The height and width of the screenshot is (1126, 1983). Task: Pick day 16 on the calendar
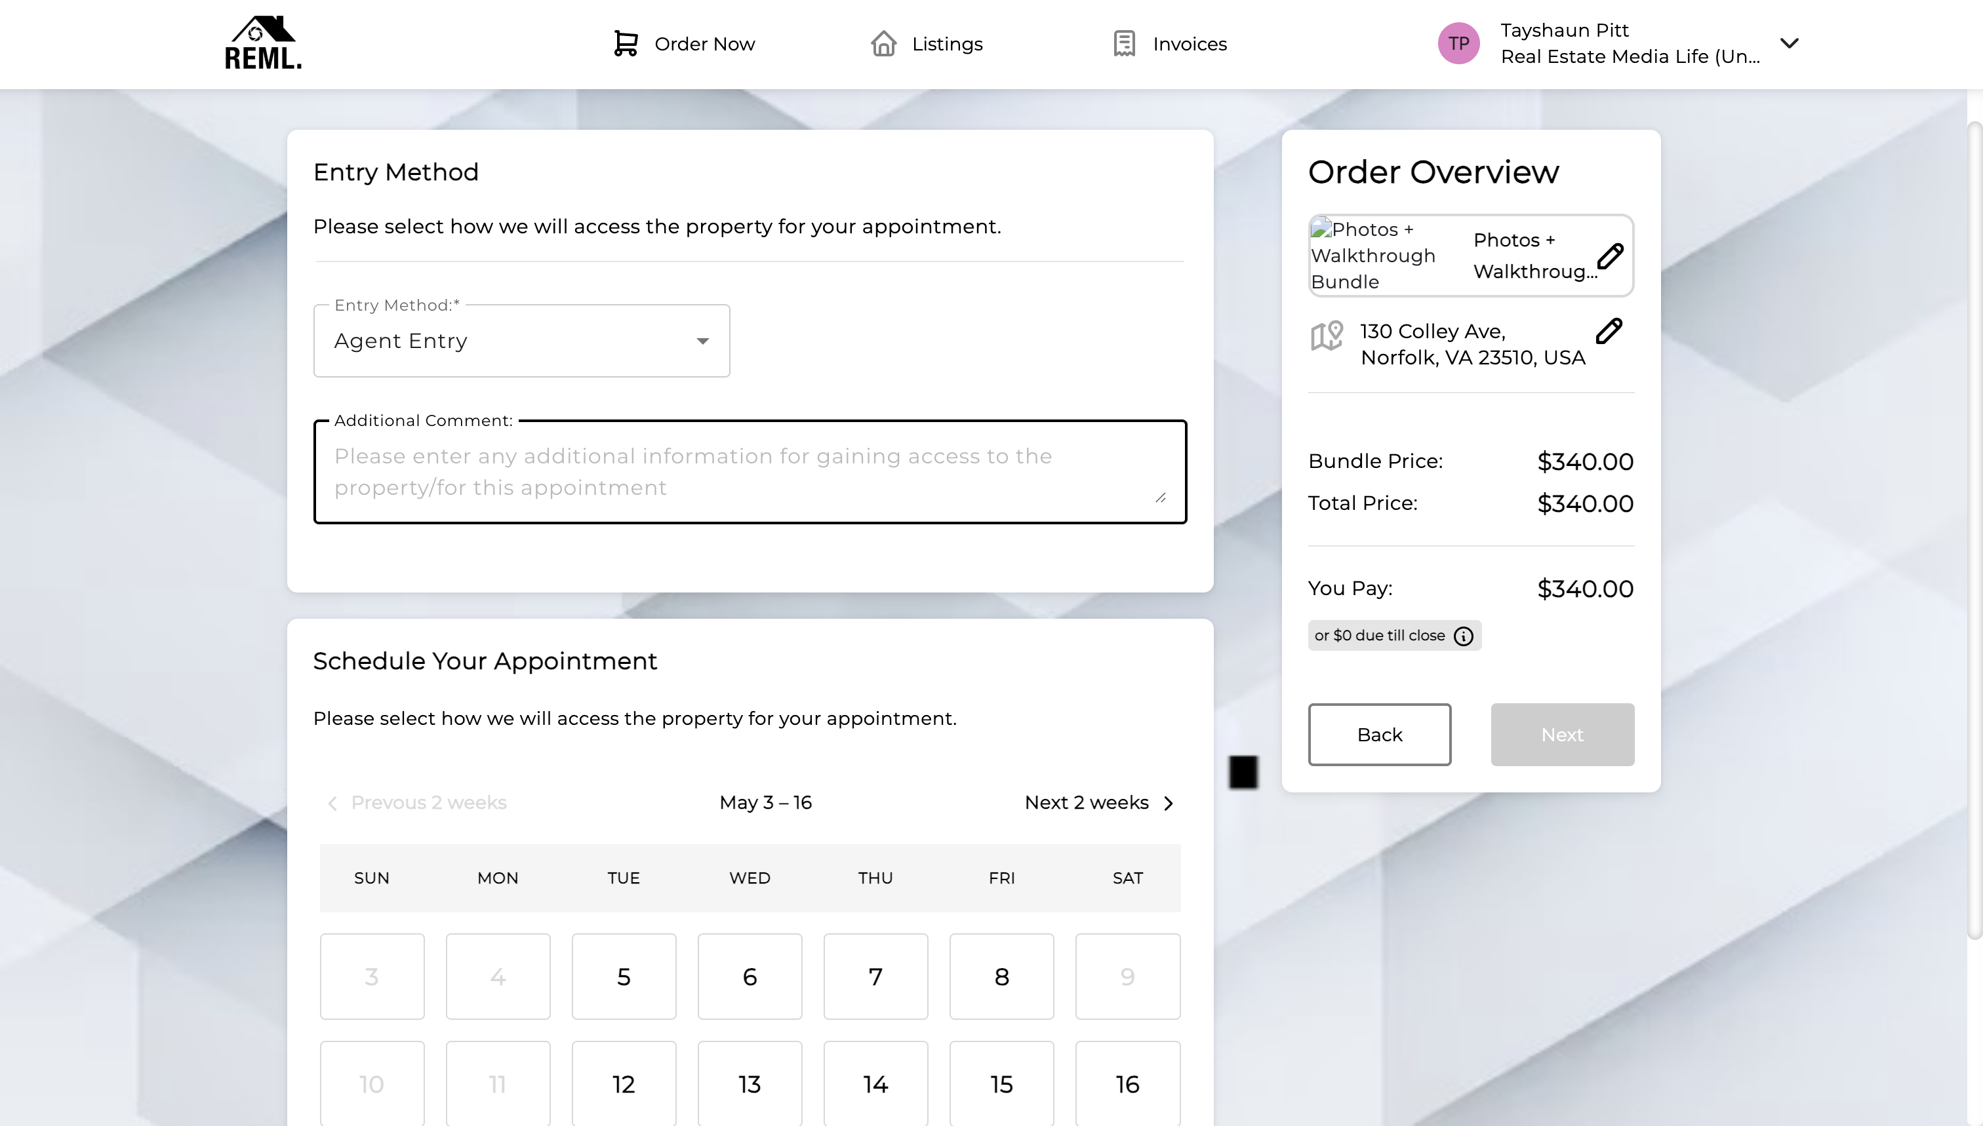[x=1128, y=1083]
